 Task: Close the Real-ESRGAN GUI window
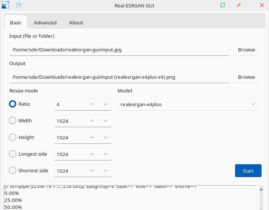pyautogui.click(x=262, y=5)
